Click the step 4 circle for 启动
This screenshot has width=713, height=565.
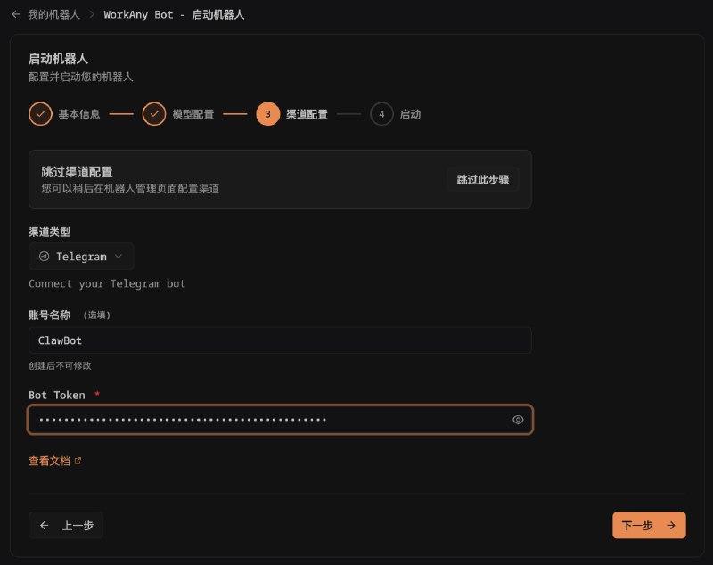tap(381, 114)
